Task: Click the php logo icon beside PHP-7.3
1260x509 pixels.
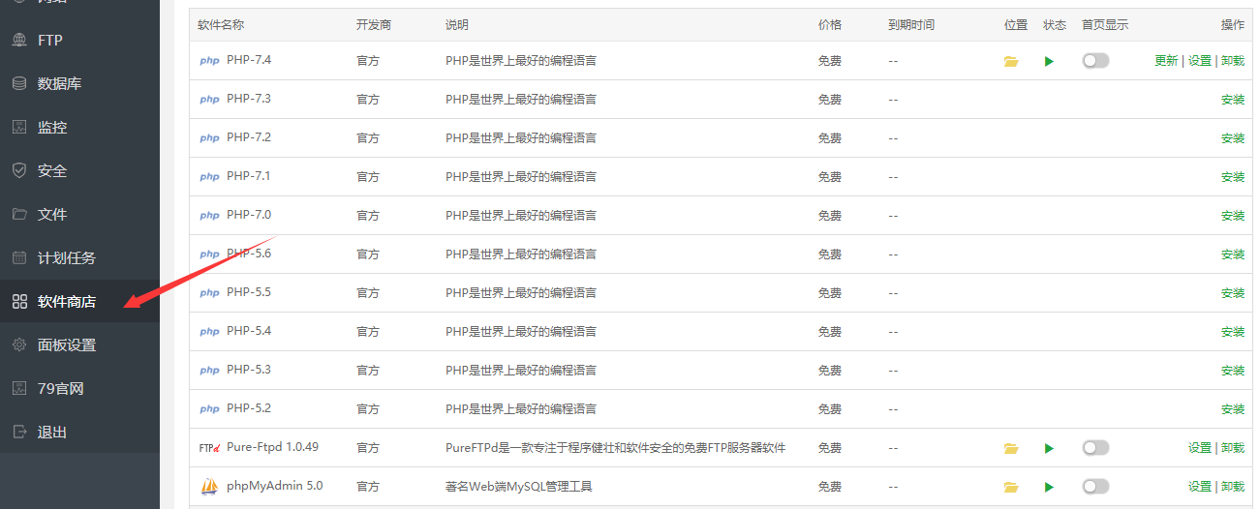Action: pyautogui.click(x=209, y=99)
